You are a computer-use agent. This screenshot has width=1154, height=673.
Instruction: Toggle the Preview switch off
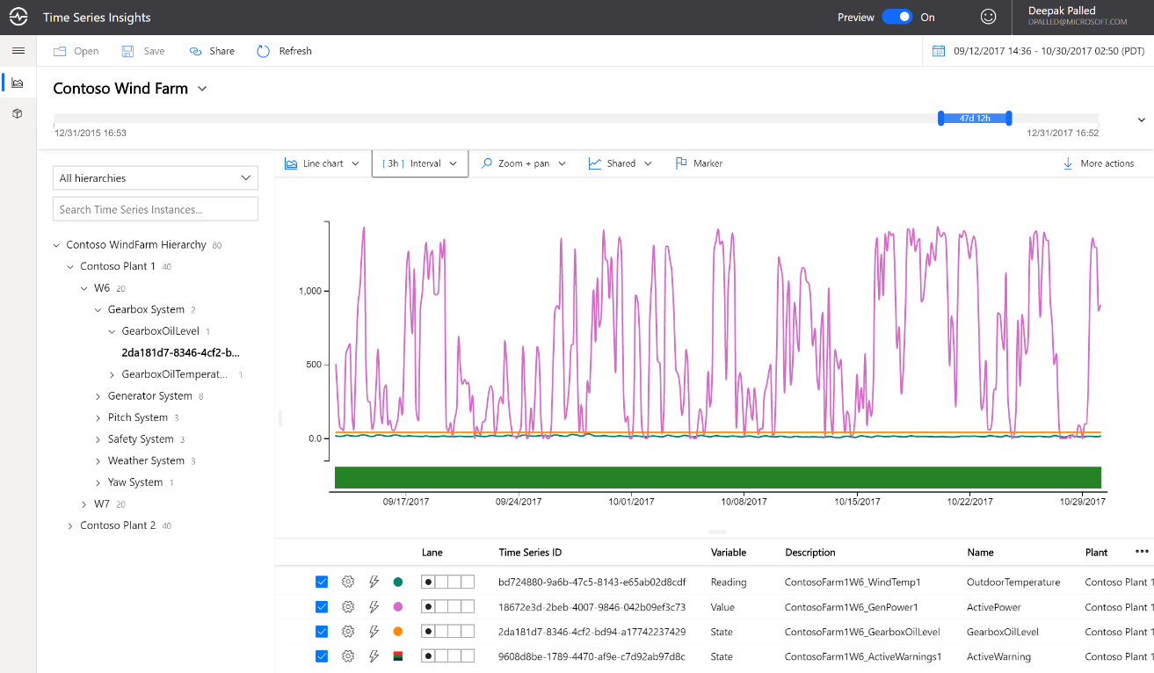click(898, 16)
